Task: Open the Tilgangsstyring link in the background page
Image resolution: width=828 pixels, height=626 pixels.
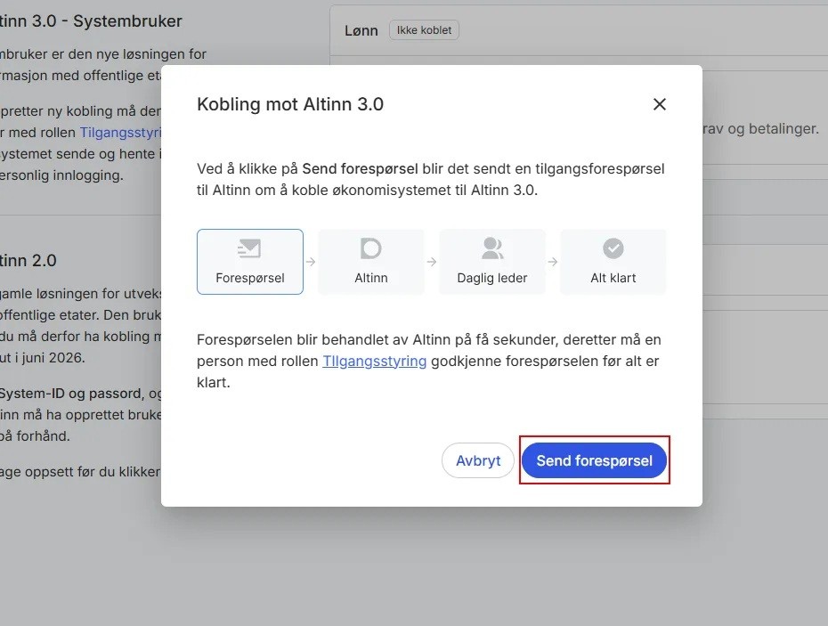Action: tap(120, 132)
